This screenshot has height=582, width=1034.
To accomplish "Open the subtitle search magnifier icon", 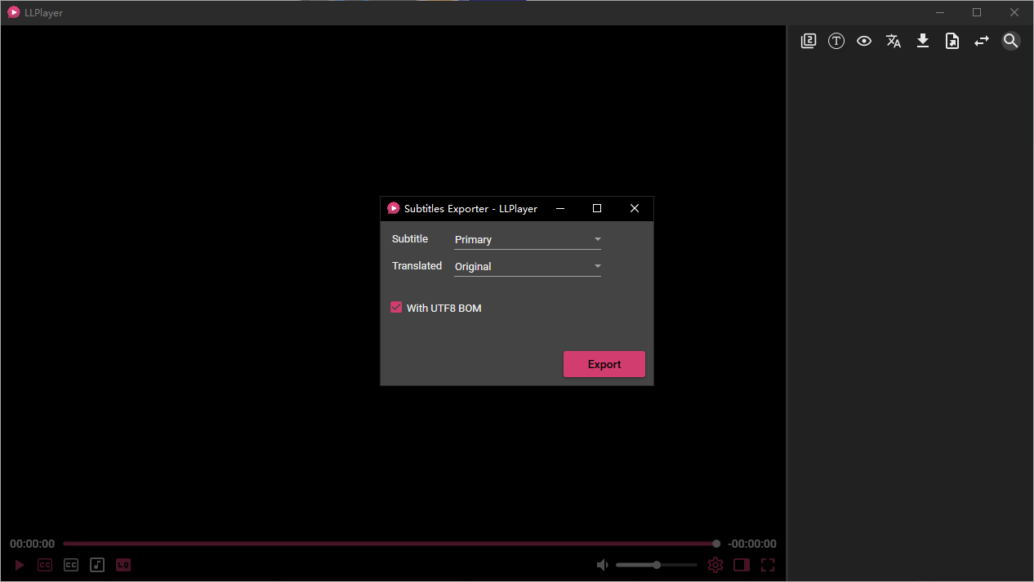I will pyautogui.click(x=1011, y=41).
